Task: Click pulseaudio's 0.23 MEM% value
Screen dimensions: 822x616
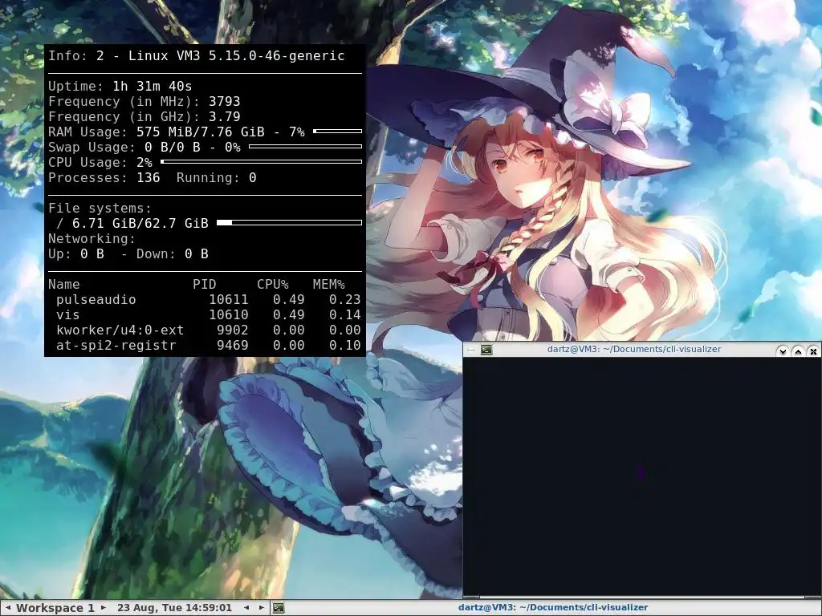Action: pyautogui.click(x=345, y=299)
